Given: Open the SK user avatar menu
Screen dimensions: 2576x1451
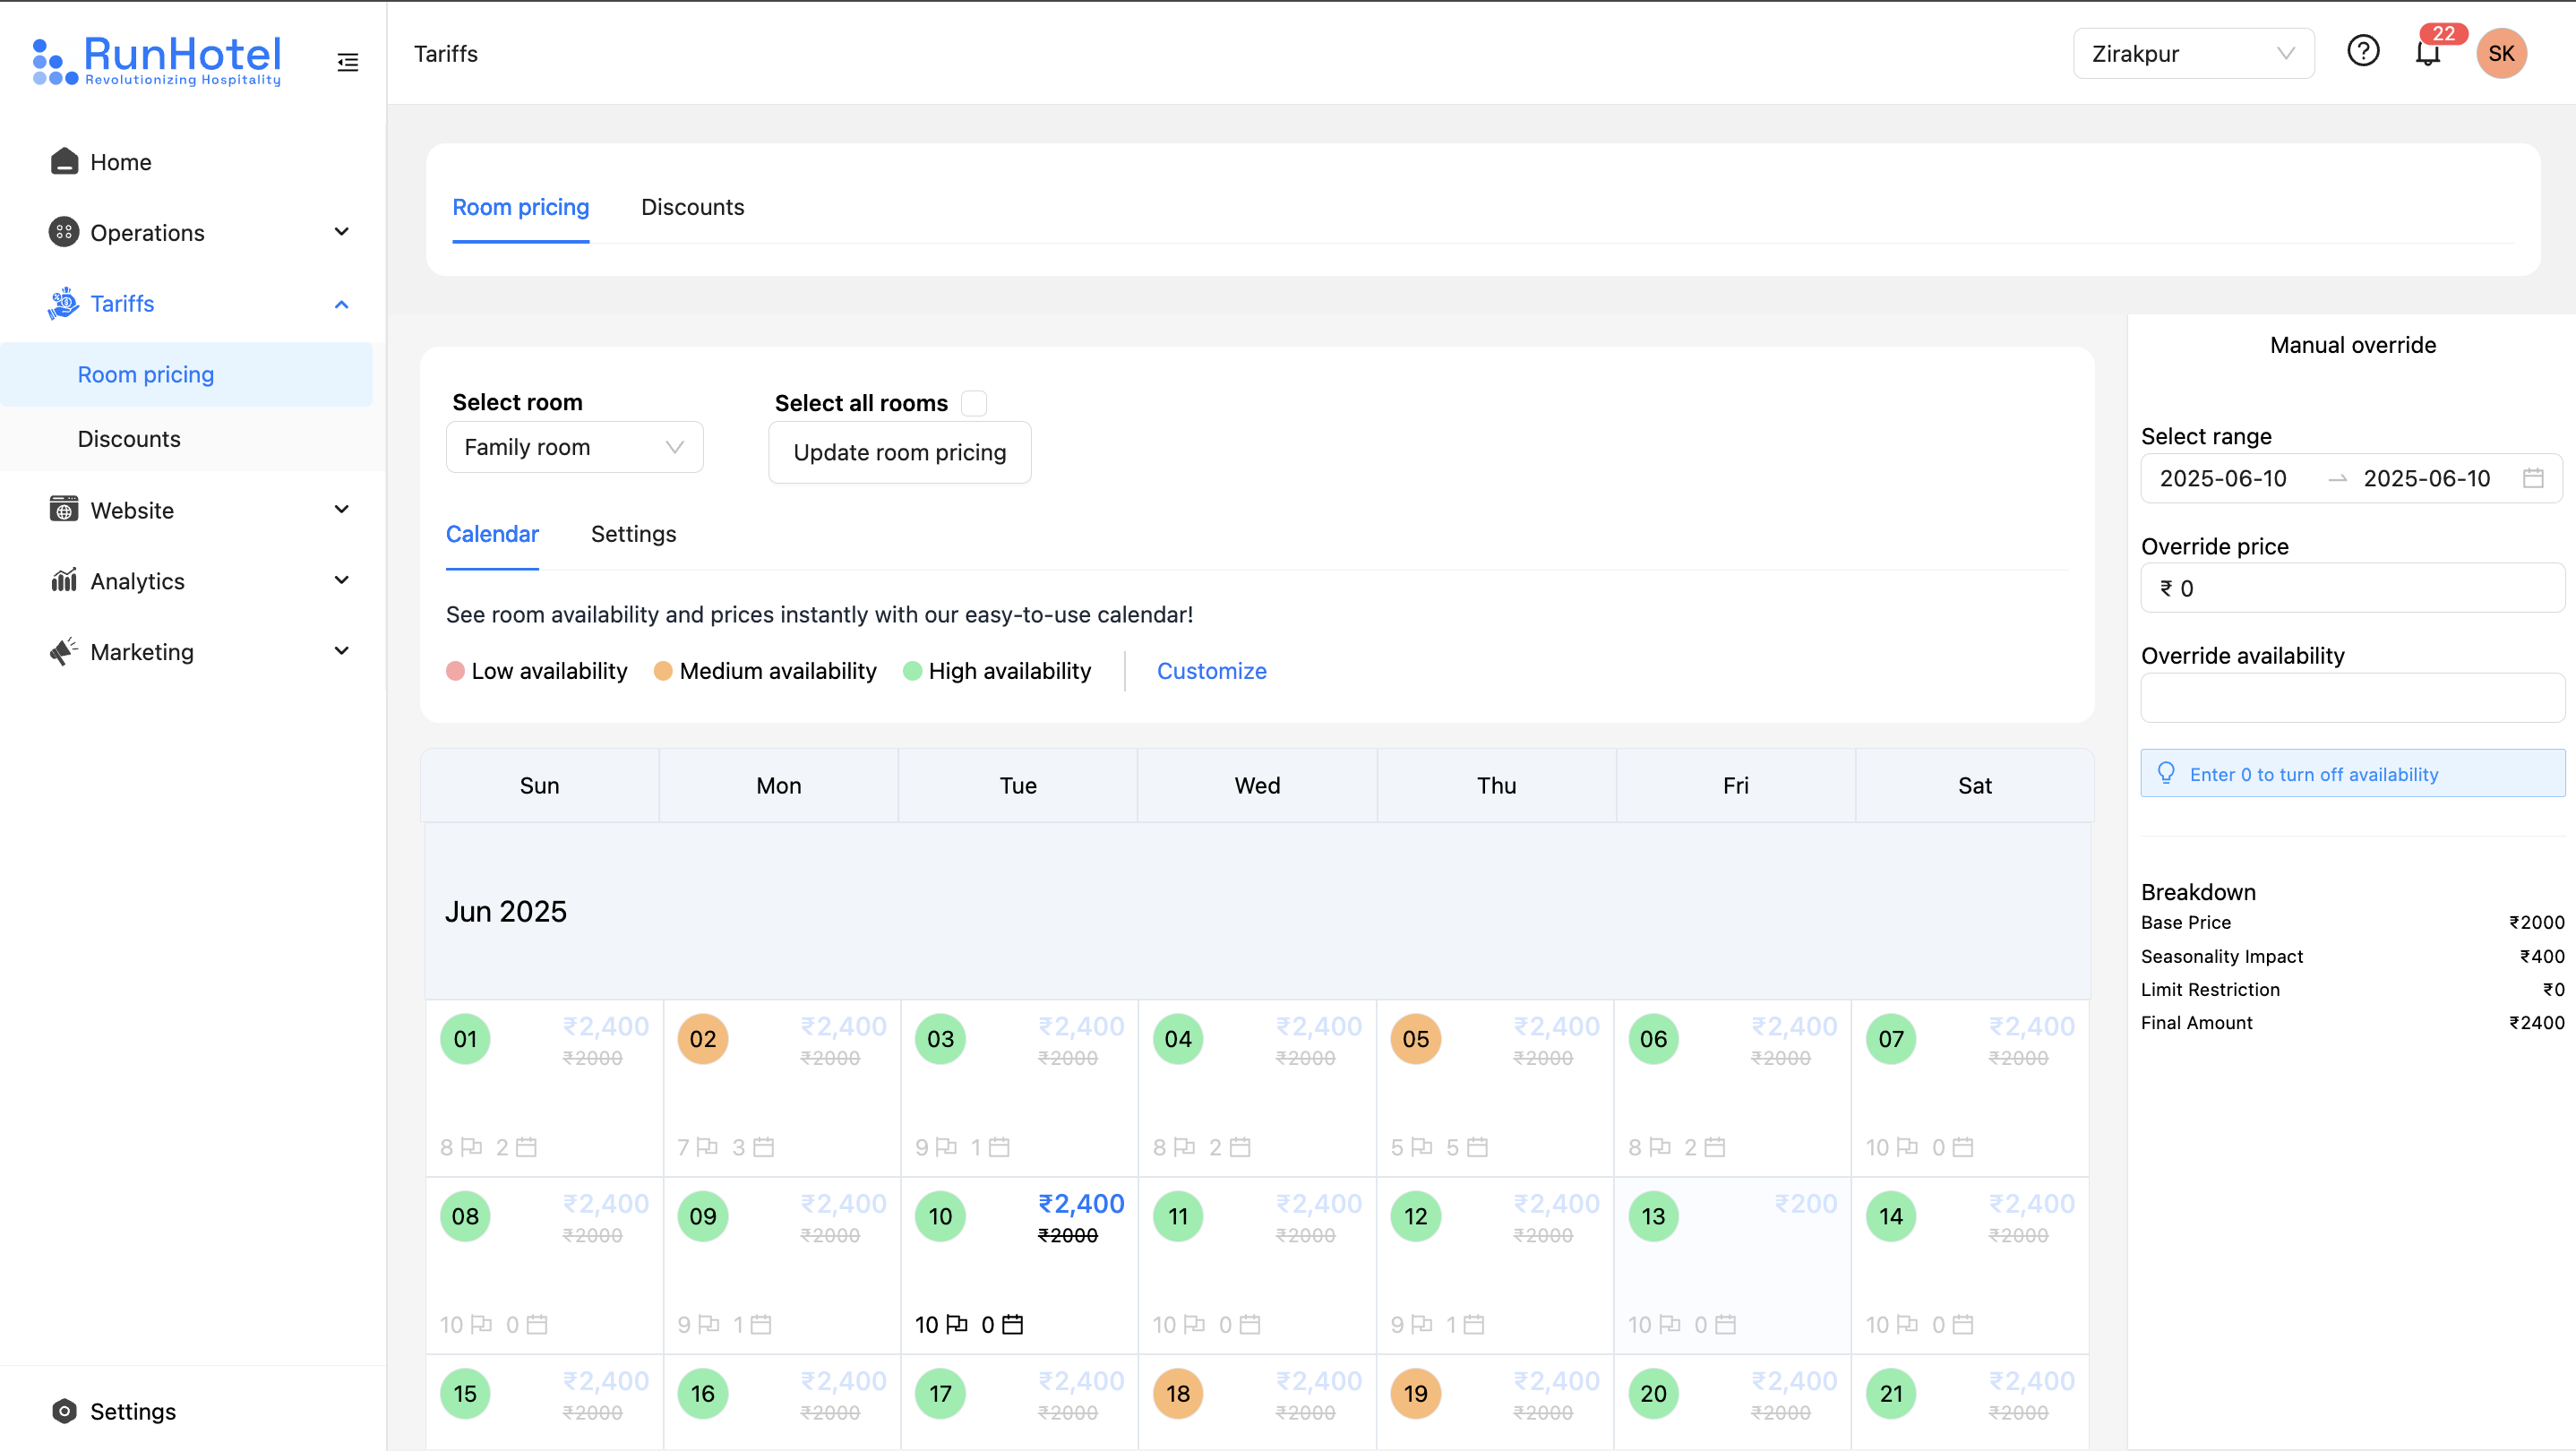Looking at the screenshot, I should tap(2501, 53).
